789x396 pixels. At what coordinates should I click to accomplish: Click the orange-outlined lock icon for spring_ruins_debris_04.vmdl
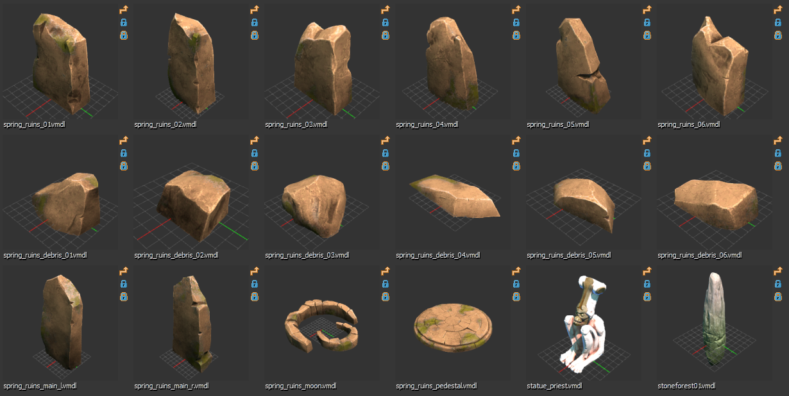point(516,166)
